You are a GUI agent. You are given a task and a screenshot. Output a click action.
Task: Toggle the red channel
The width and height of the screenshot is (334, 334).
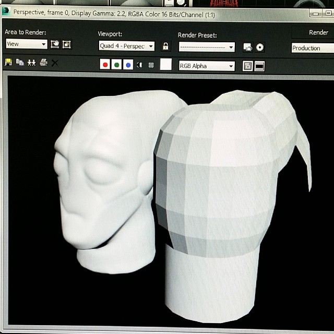tap(105, 65)
